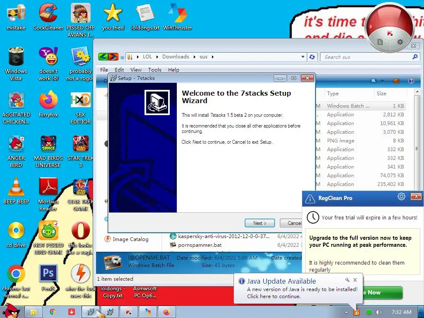Image resolution: width=424 pixels, height=318 pixels.
Task: Launch the 'chrome but normal' desktop icon
Action: (x=16, y=281)
